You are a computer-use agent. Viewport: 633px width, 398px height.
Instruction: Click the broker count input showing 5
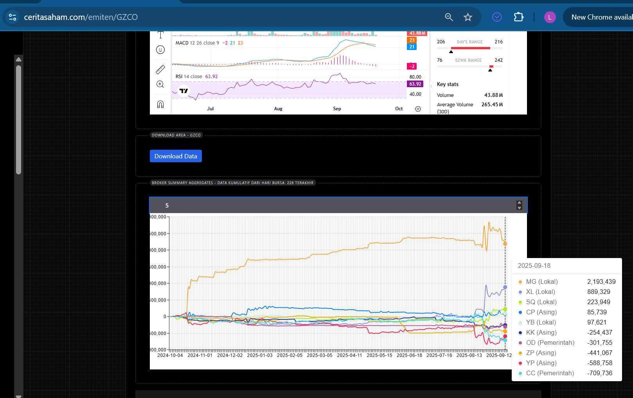[333, 205]
